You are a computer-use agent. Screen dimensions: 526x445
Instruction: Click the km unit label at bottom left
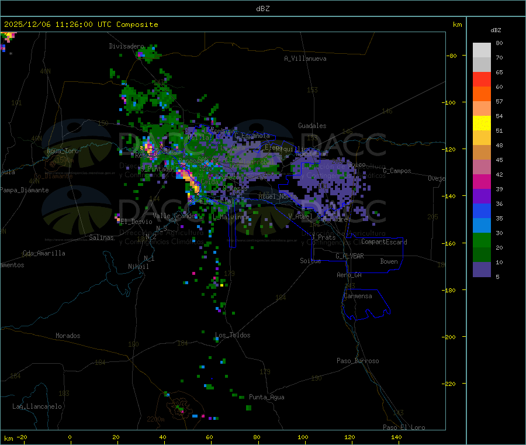[9, 439]
